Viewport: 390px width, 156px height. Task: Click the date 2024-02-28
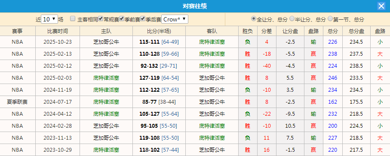click(58, 126)
